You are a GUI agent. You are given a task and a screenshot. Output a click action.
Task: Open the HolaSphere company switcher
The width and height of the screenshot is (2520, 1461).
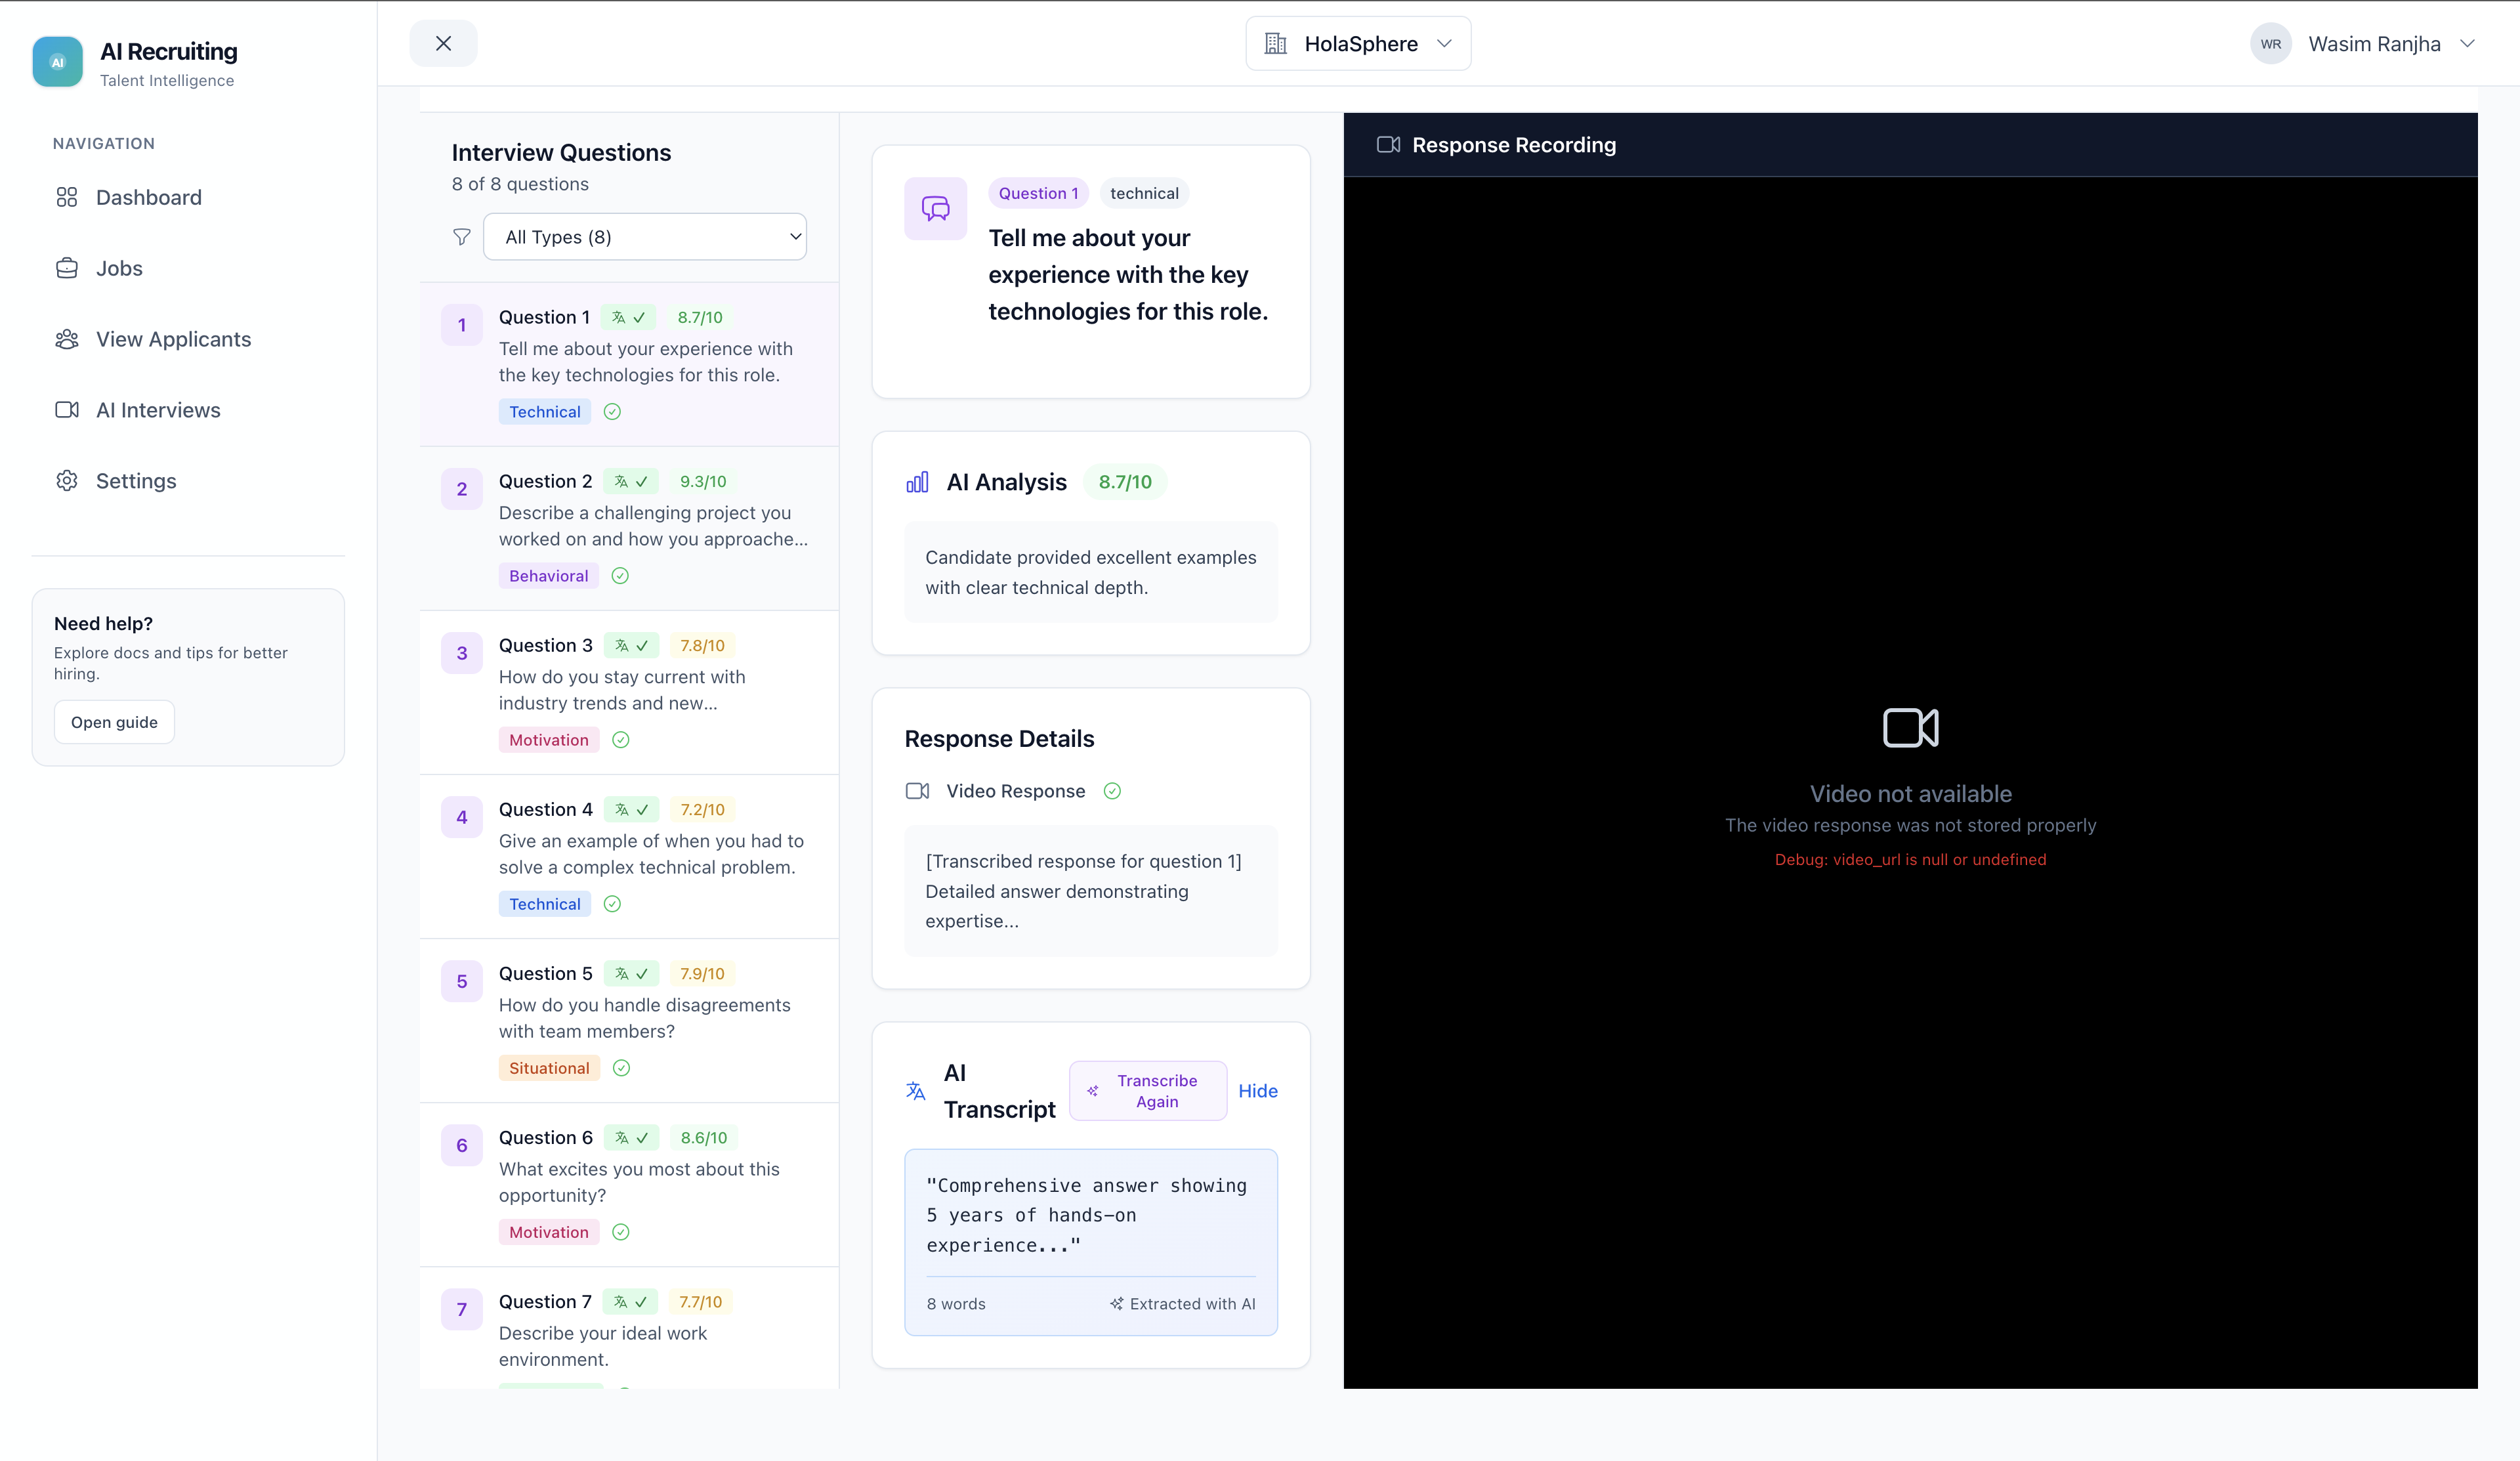coord(1358,43)
